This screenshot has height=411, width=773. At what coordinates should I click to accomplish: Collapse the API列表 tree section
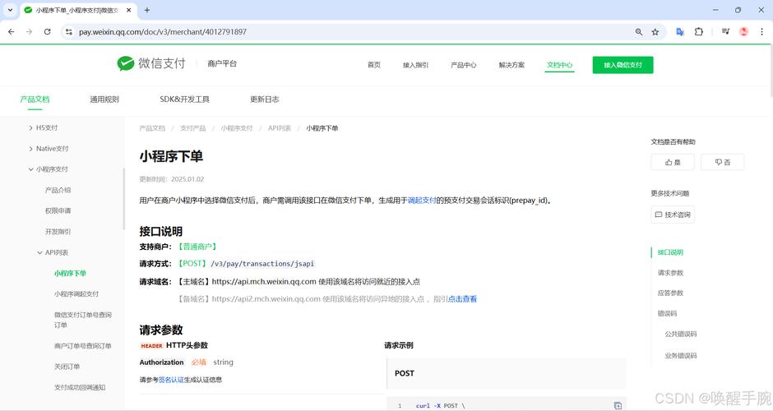[40, 252]
